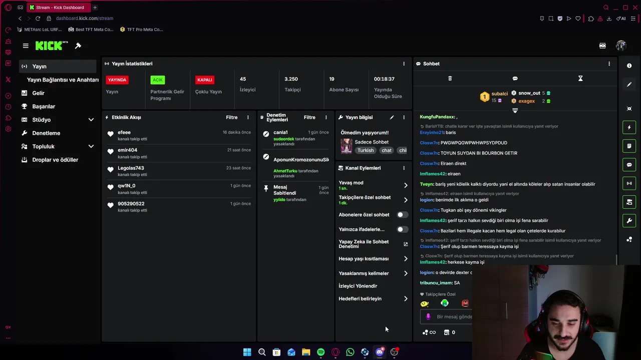The image size is (641, 360).
Task: Collapse the chat leaderboard arrow
Action: tap(515, 110)
